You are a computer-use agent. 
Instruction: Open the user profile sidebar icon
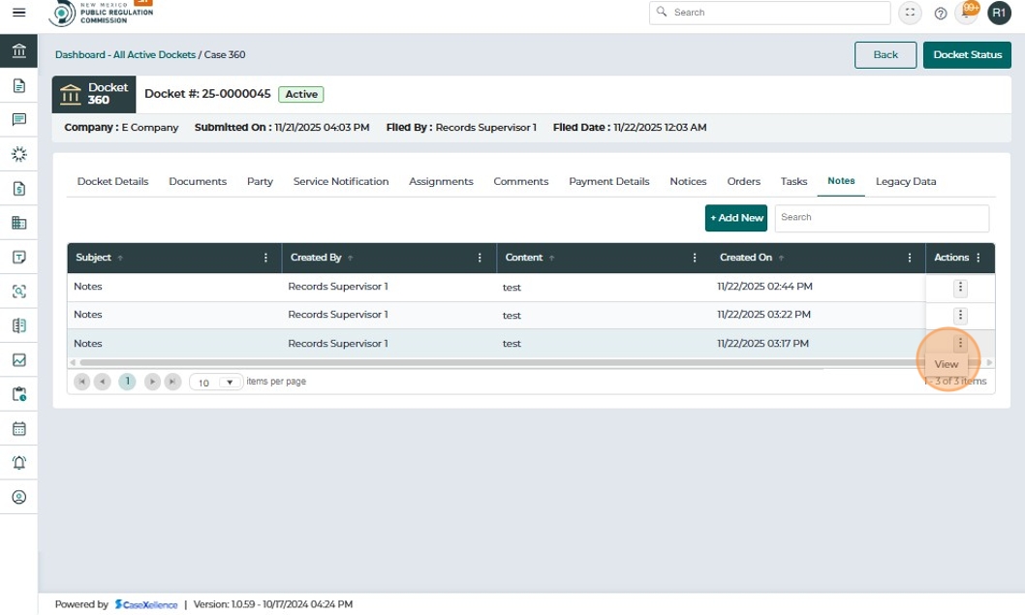tap(19, 498)
